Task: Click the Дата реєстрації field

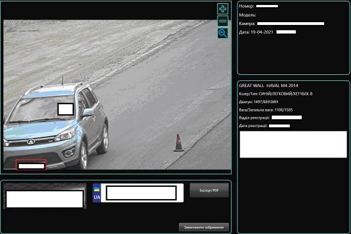Action: pos(279,126)
